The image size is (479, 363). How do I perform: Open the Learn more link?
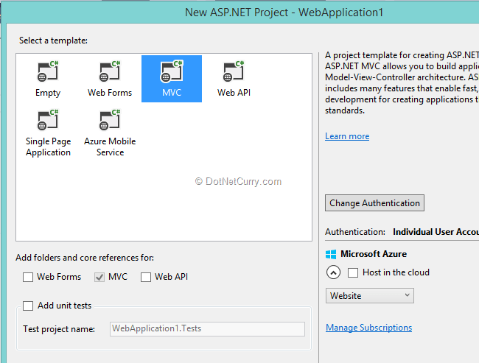[347, 136]
